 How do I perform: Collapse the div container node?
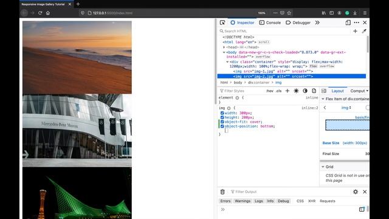(x=227, y=62)
